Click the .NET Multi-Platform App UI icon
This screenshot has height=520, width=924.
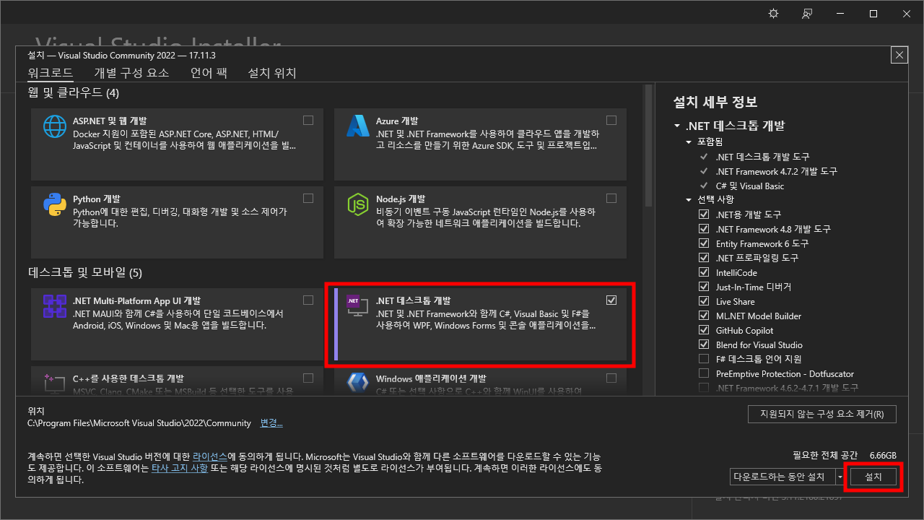click(x=55, y=306)
